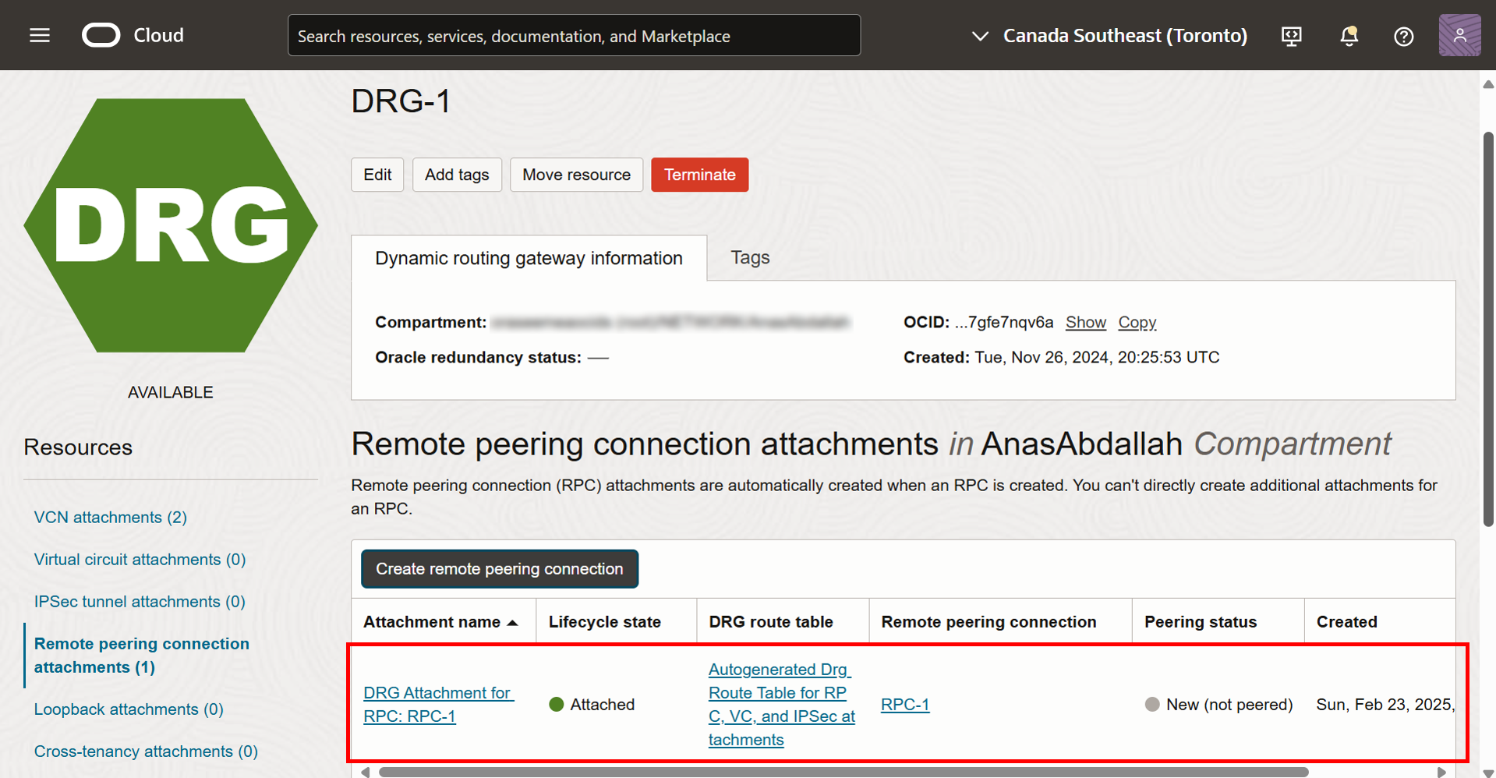The image size is (1496, 778).
Task: Click the vertical scrollbar up arrow
Action: tap(1488, 83)
